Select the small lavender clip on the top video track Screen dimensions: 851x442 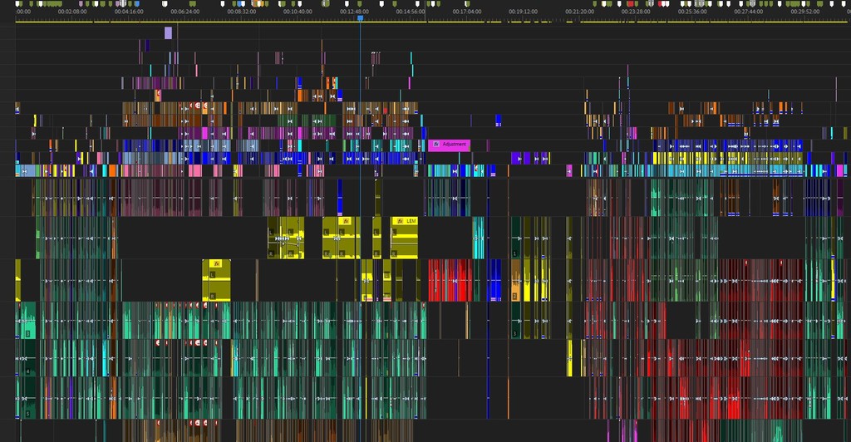[x=168, y=33]
